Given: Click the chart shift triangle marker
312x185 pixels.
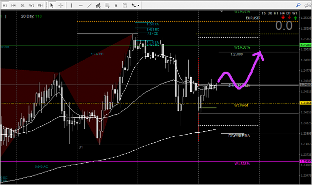Looking at the screenshot, I should click(x=222, y=11).
